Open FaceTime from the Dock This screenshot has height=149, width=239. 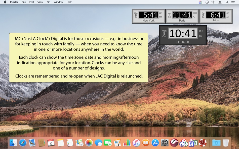pyautogui.click(x=108, y=143)
